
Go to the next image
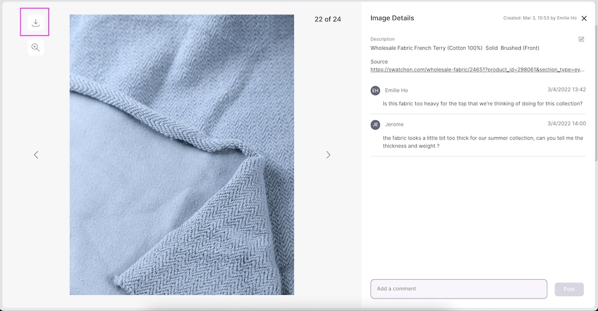coord(328,155)
